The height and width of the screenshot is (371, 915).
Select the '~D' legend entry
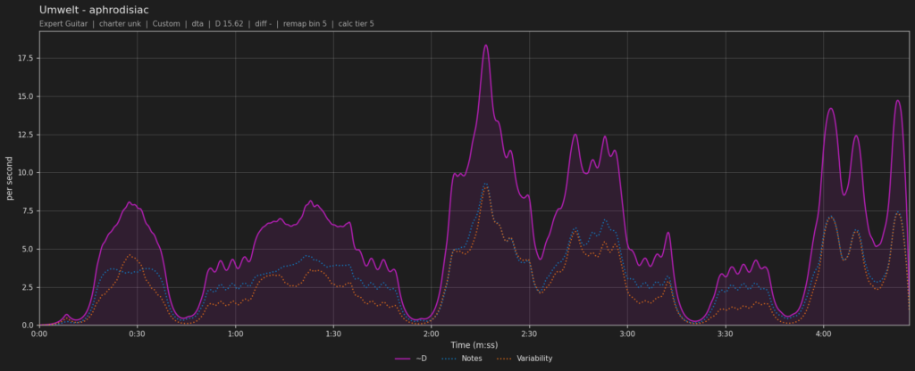[x=411, y=359]
